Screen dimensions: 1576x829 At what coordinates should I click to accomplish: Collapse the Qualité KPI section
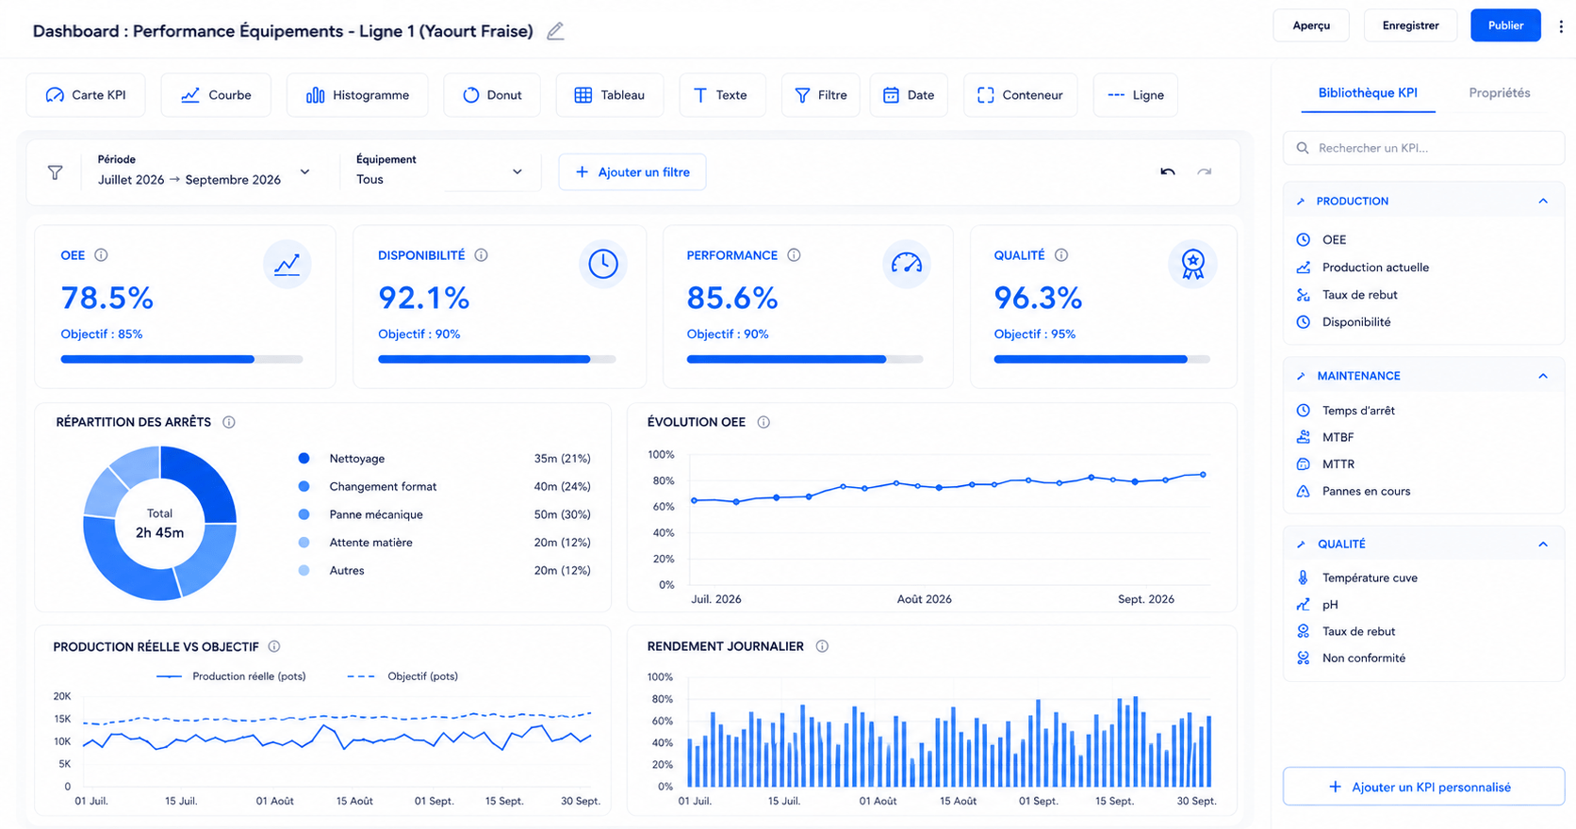point(1543,544)
